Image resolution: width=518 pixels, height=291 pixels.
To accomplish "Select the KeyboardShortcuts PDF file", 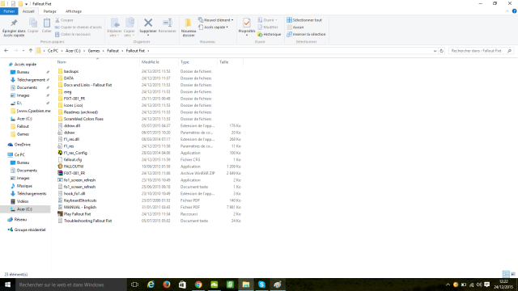I will (80, 200).
